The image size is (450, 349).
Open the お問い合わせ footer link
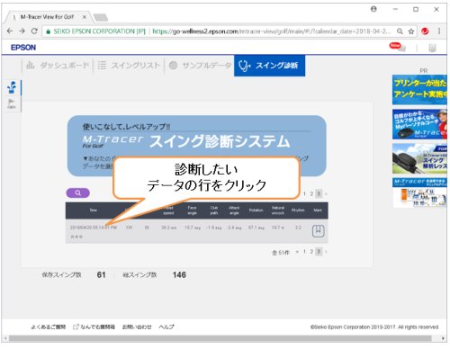[137, 327]
